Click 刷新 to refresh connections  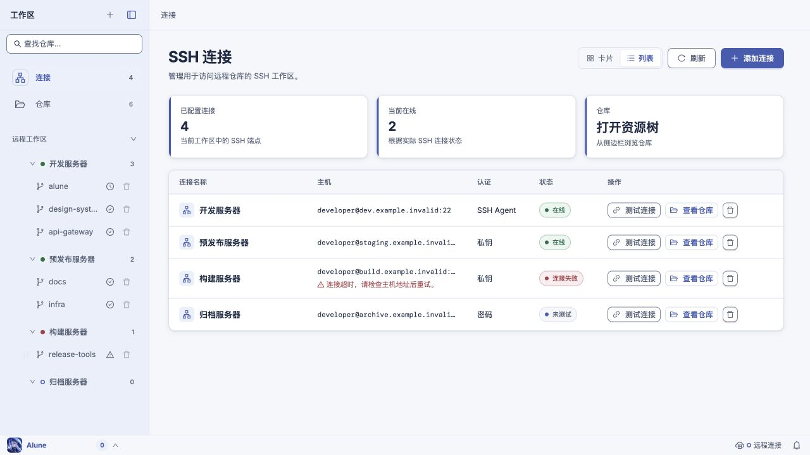[692, 58]
